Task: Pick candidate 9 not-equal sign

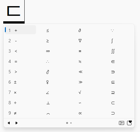Action: (20, 113)
